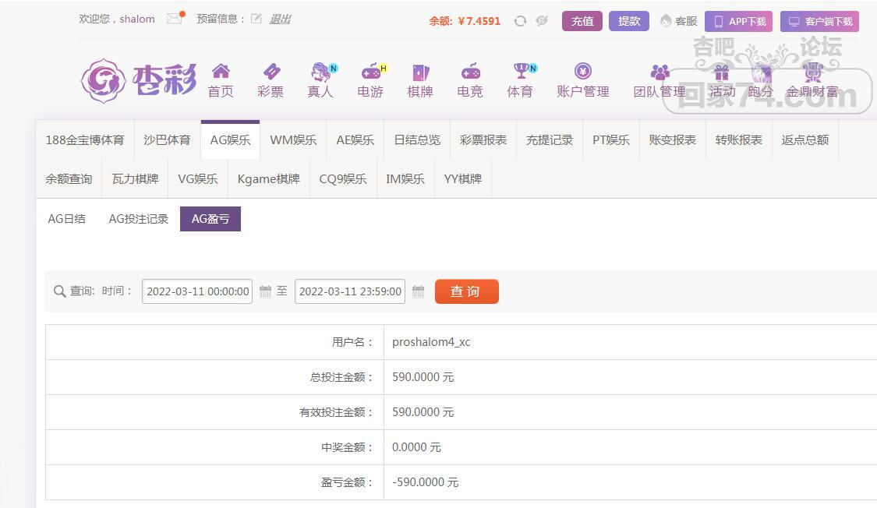Open the mail envelope icon

point(174,19)
